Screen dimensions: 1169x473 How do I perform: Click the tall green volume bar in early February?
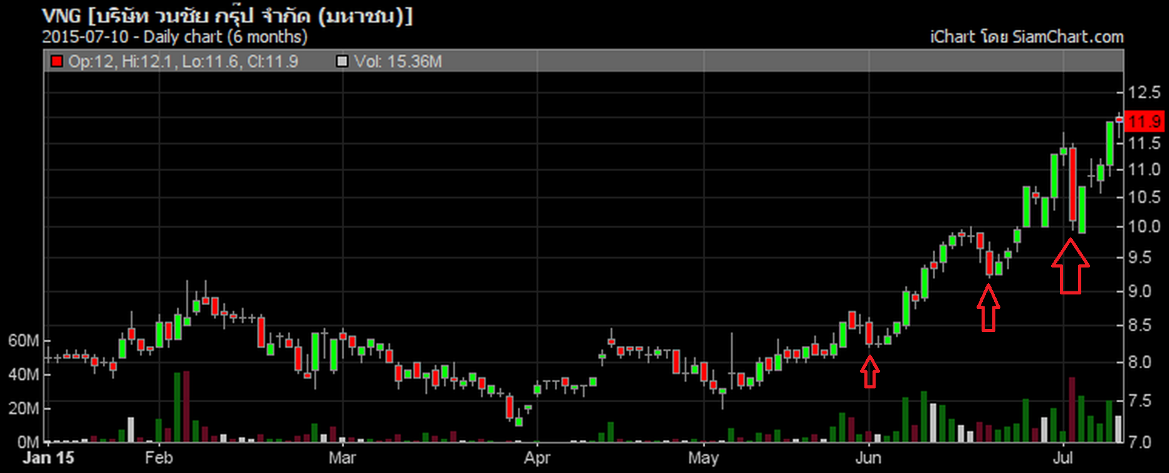(x=177, y=407)
